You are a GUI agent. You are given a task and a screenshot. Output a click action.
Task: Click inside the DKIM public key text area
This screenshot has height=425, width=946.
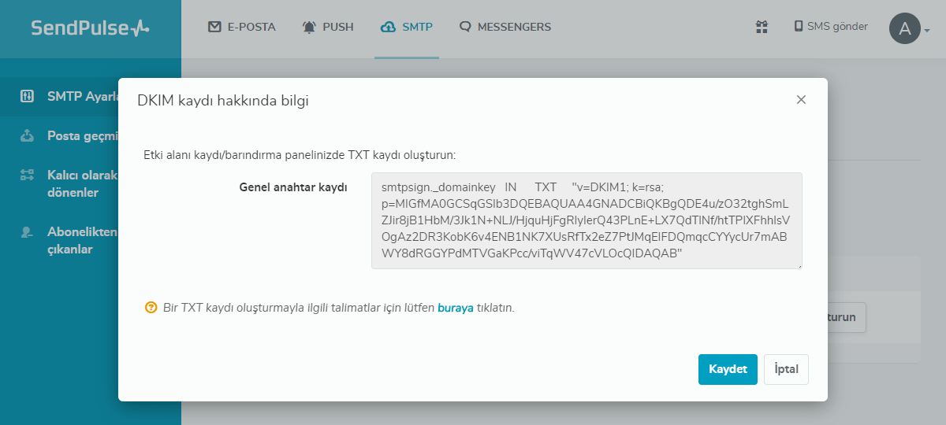tap(586, 221)
